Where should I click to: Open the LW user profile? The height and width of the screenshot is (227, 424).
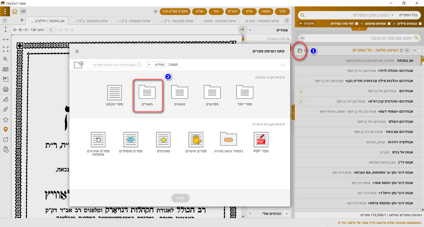click(23, 11)
